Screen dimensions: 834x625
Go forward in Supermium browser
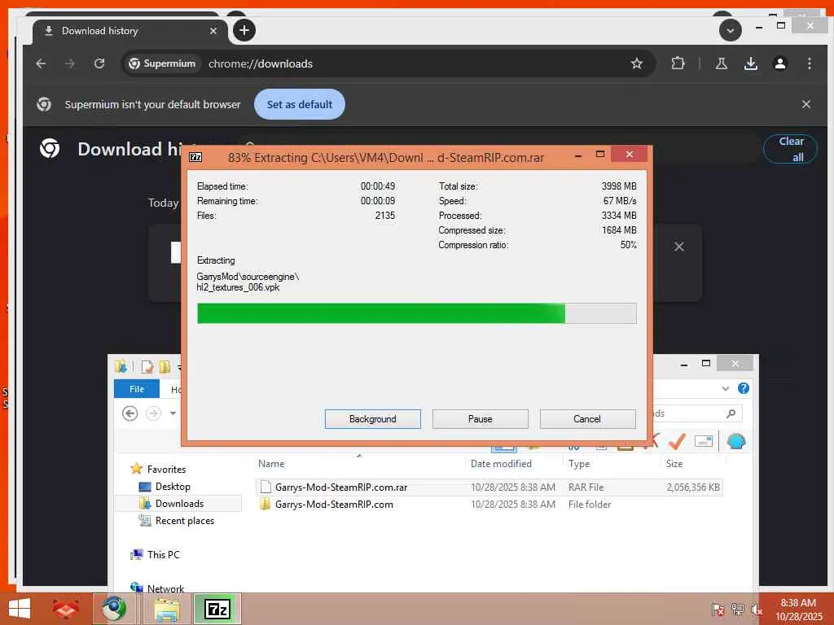coord(70,63)
